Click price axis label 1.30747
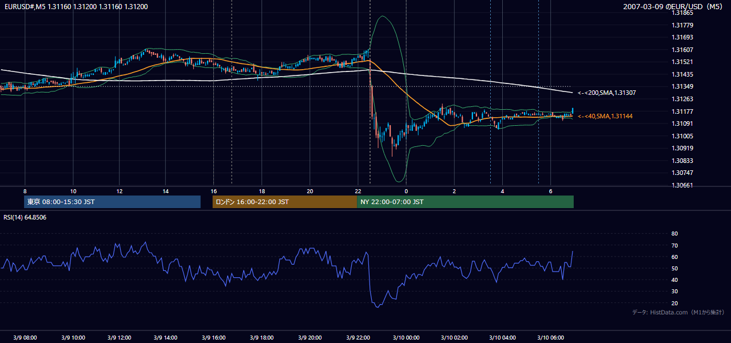The height and width of the screenshot is (343, 731). (682, 173)
